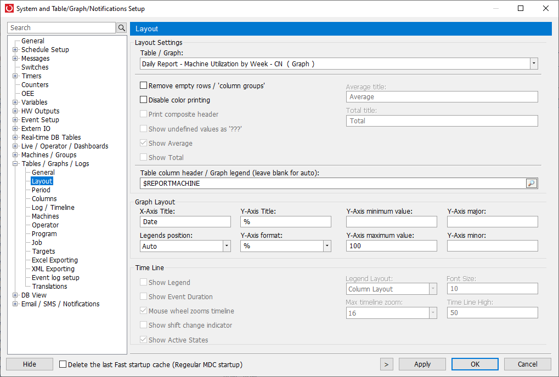Expand the Timers tree node
This screenshot has height=377, width=559.
coord(15,76)
